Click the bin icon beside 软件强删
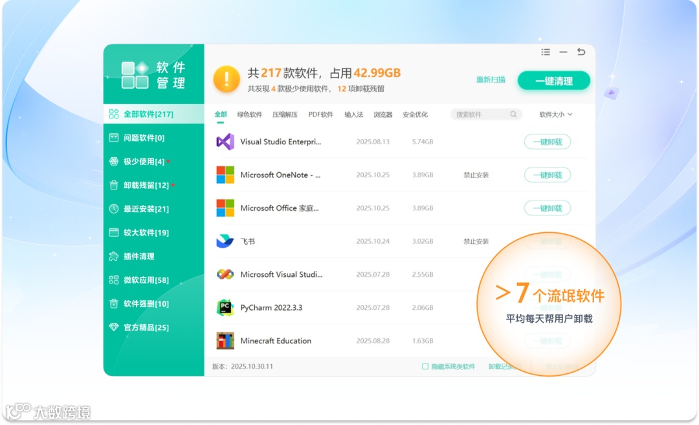This screenshot has width=699, height=425. pos(114,303)
